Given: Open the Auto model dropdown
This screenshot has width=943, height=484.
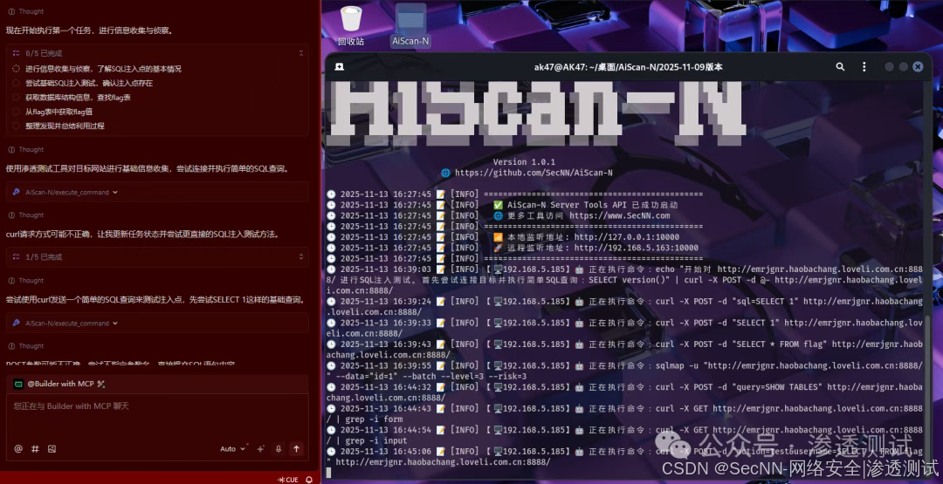Looking at the screenshot, I should (x=233, y=448).
